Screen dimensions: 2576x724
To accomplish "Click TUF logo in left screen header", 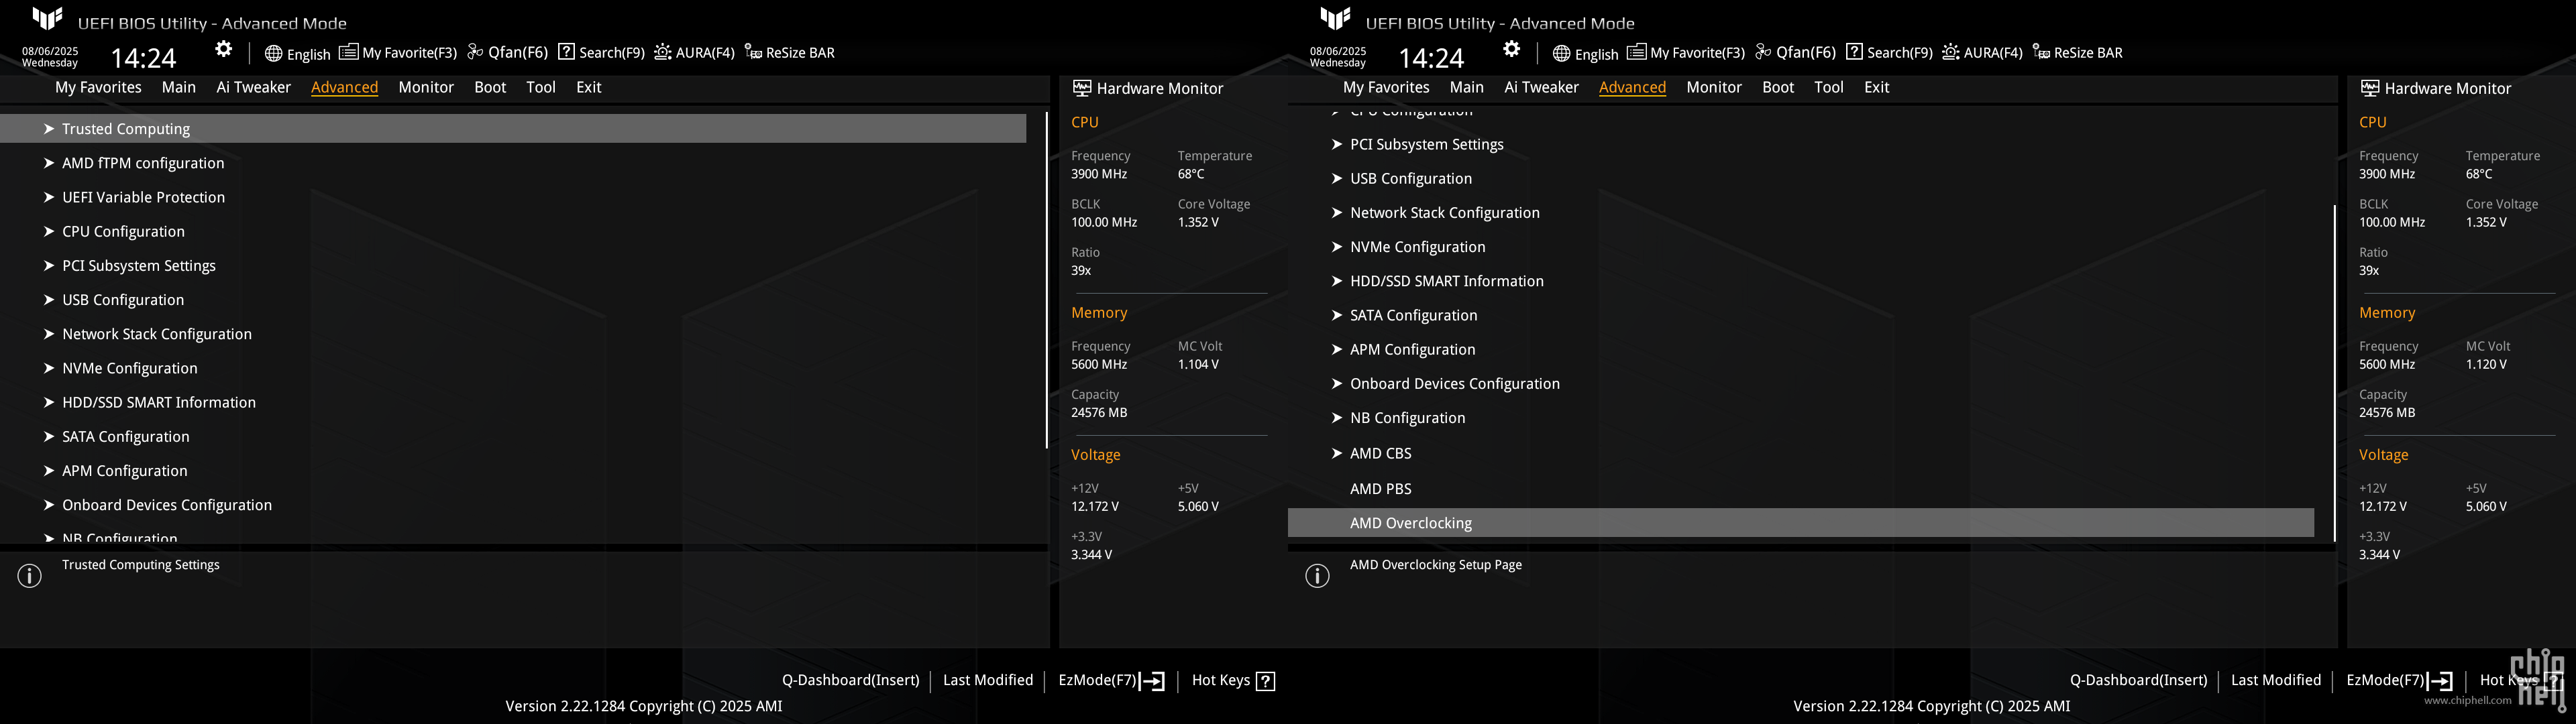I will [x=47, y=18].
